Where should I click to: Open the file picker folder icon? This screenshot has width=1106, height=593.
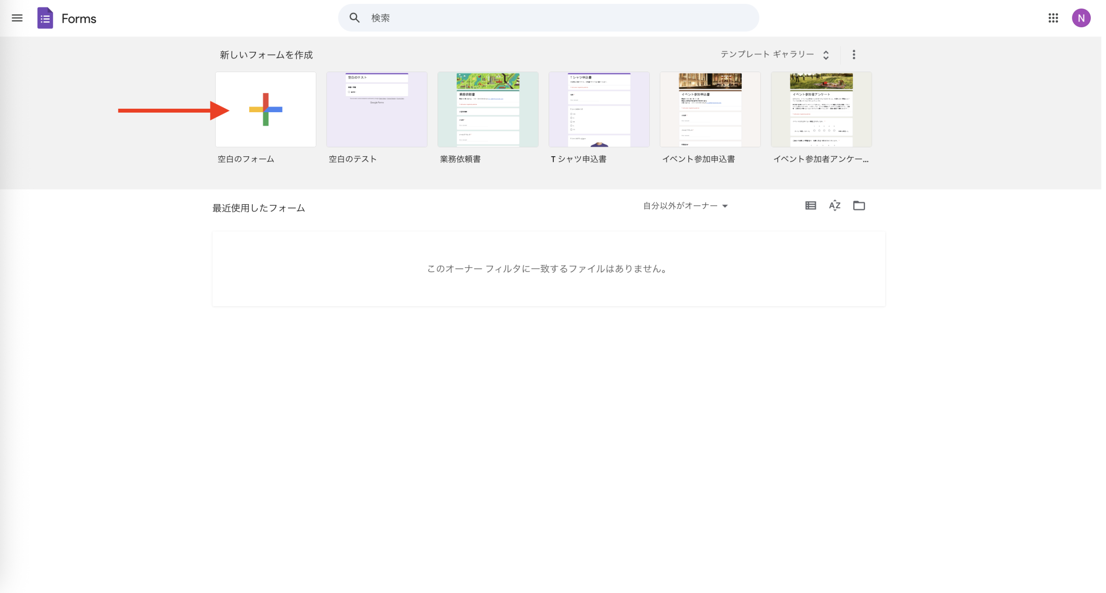[x=859, y=205]
